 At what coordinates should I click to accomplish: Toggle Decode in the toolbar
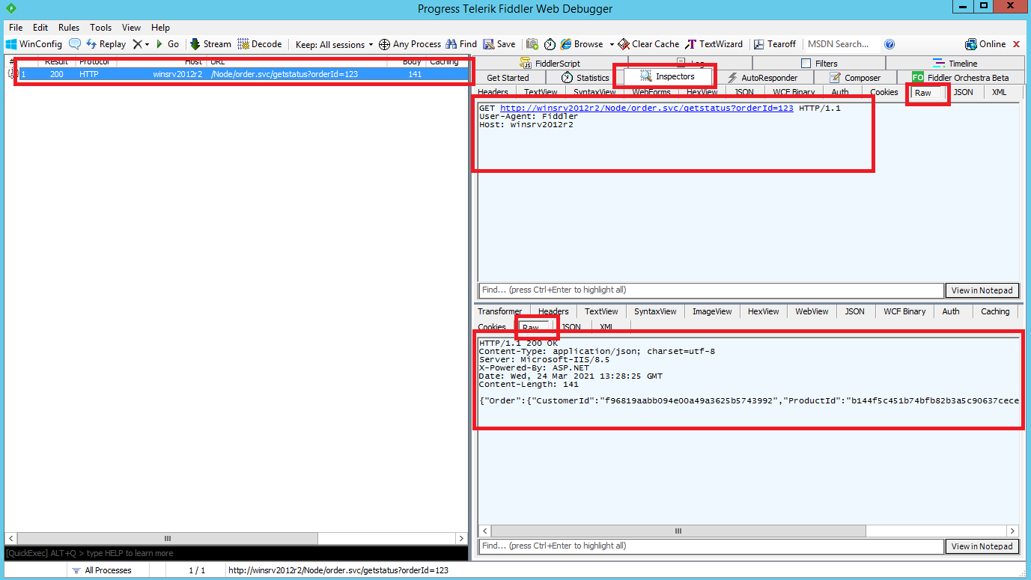[x=260, y=44]
